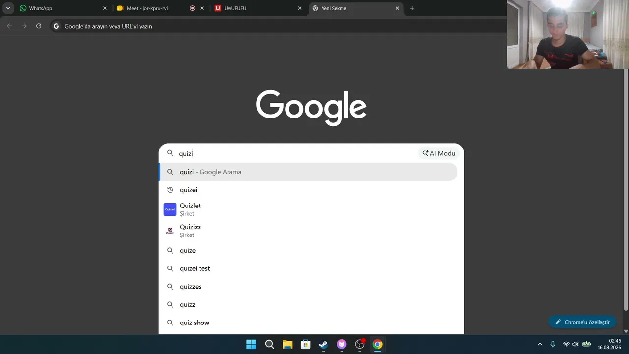Click the history clock icon beside 'quizei'

tap(170, 190)
